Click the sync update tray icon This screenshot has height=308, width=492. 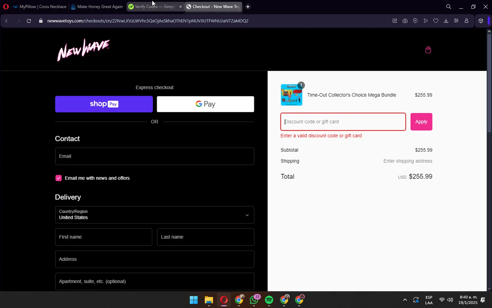coord(416,300)
